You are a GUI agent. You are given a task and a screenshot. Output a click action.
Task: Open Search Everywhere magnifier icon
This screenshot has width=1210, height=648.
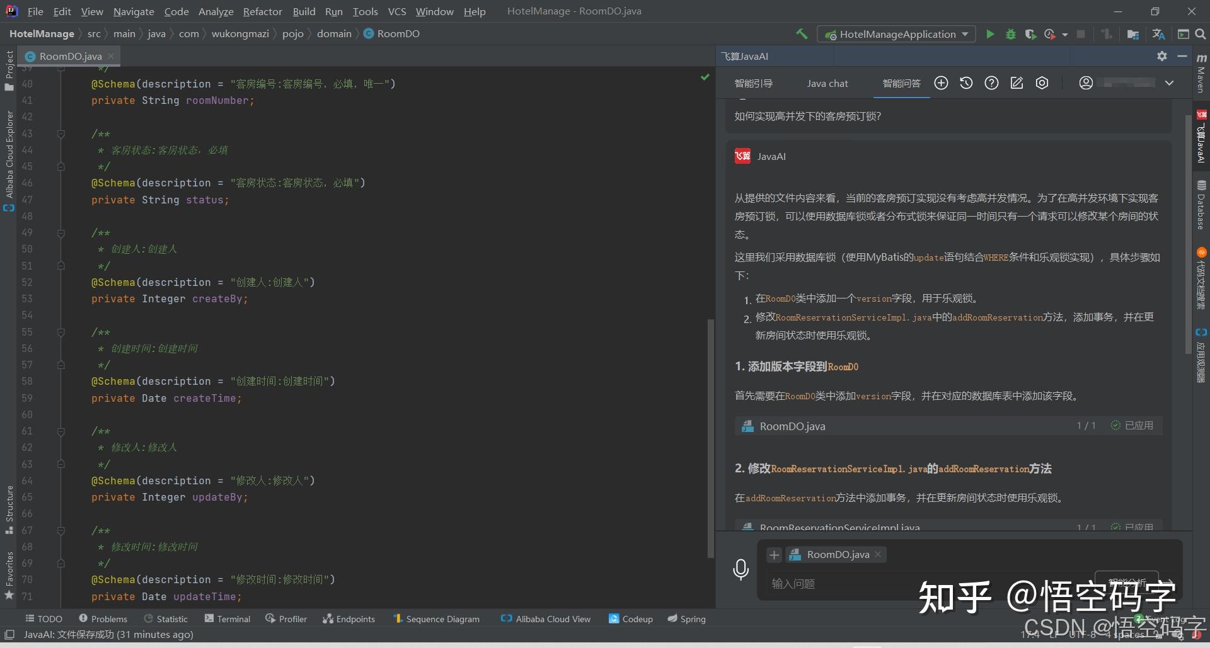pyautogui.click(x=1201, y=34)
